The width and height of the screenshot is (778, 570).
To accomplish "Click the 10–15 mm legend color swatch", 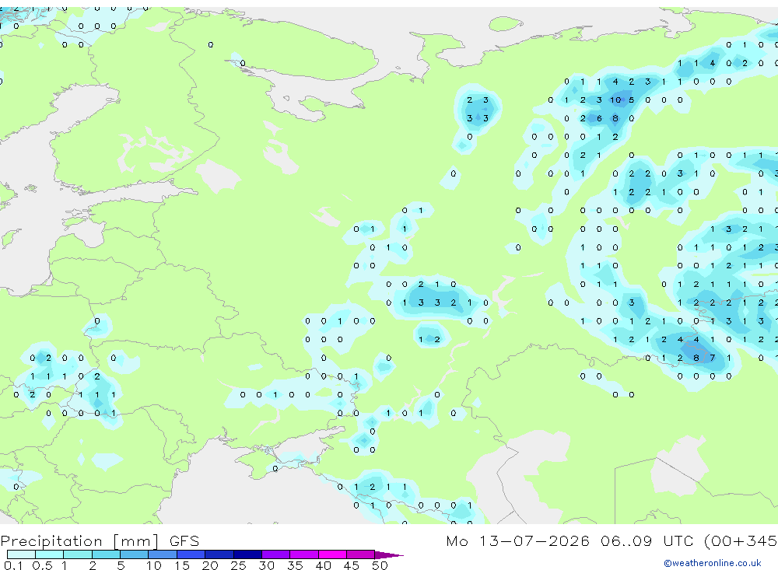I will pyautogui.click(x=163, y=554).
